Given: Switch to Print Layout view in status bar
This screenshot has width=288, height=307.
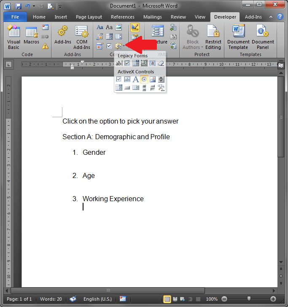Looking at the screenshot, I should pos(167,299).
